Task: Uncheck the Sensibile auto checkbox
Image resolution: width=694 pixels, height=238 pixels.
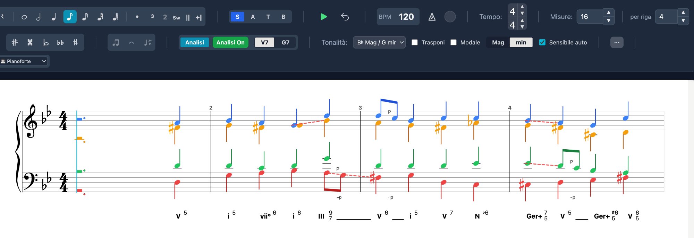Action: pyautogui.click(x=542, y=42)
